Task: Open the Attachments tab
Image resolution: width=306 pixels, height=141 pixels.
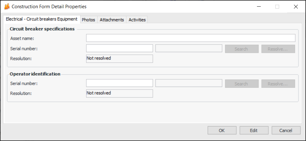Action: pos(112,20)
